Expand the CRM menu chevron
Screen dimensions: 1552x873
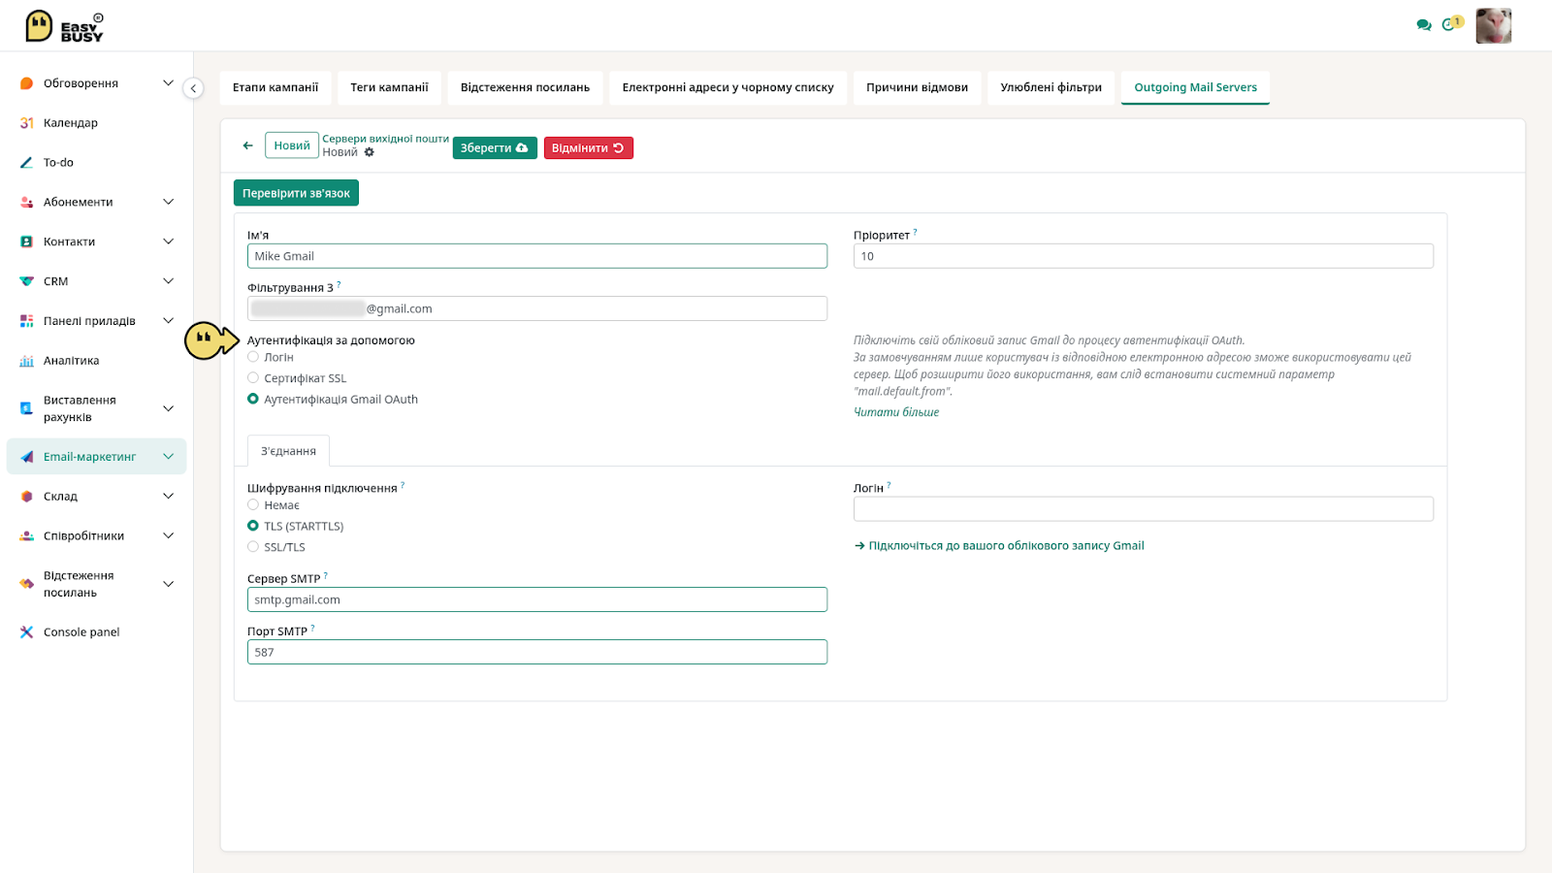(x=168, y=281)
